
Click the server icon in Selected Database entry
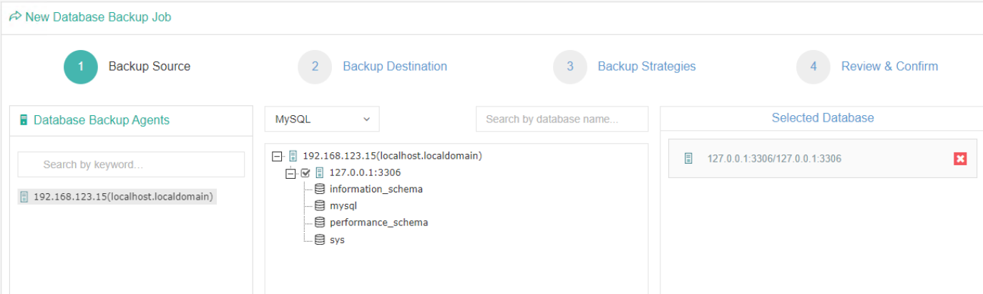(x=688, y=159)
